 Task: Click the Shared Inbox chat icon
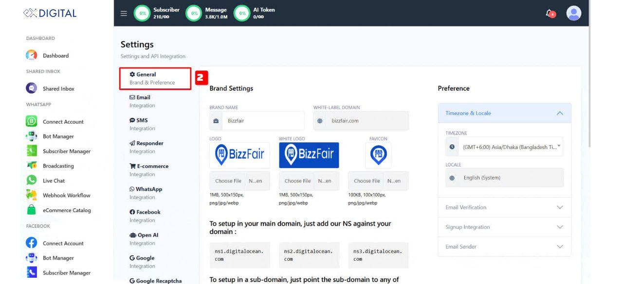click(32, 88)
